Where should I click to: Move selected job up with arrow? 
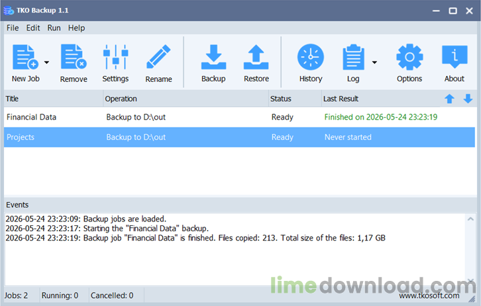click(449, 99)
